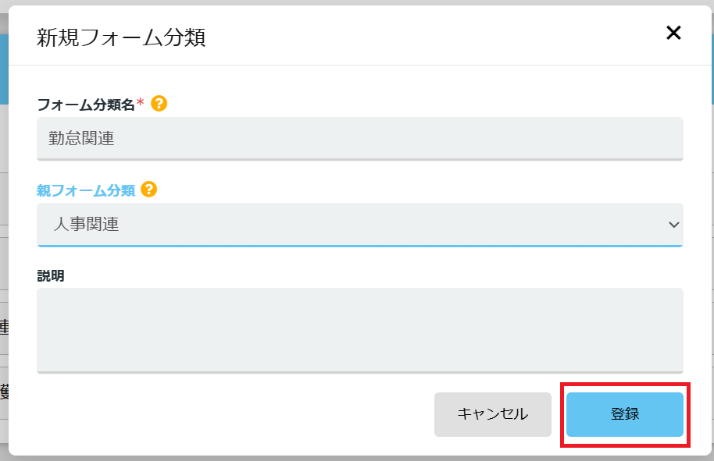This screenshot has width=714, height=461.
Task: Expand the dropdown chevron arrow
Action: (x=674, y=225)
